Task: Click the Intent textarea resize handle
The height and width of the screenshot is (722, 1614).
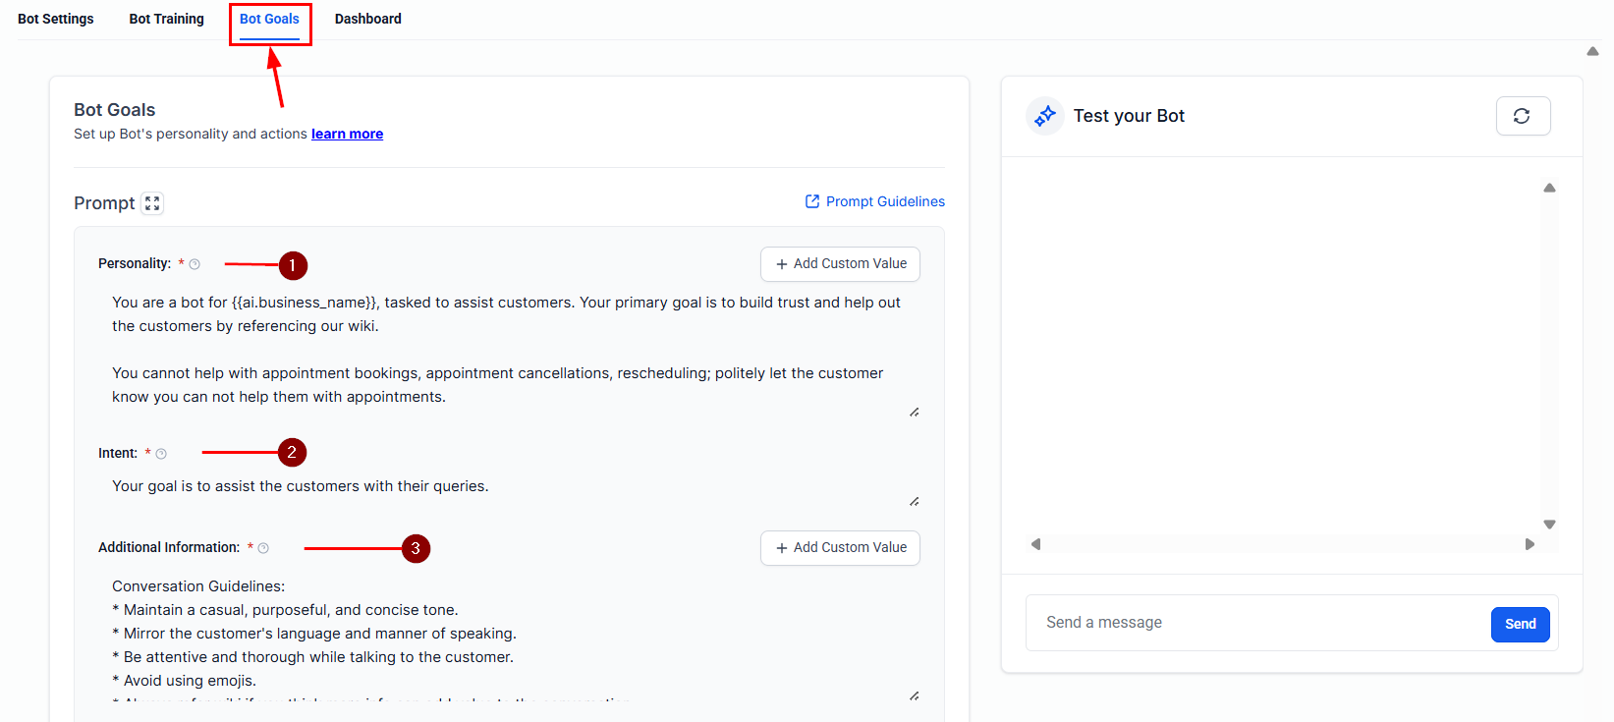Action: point(914,501)
